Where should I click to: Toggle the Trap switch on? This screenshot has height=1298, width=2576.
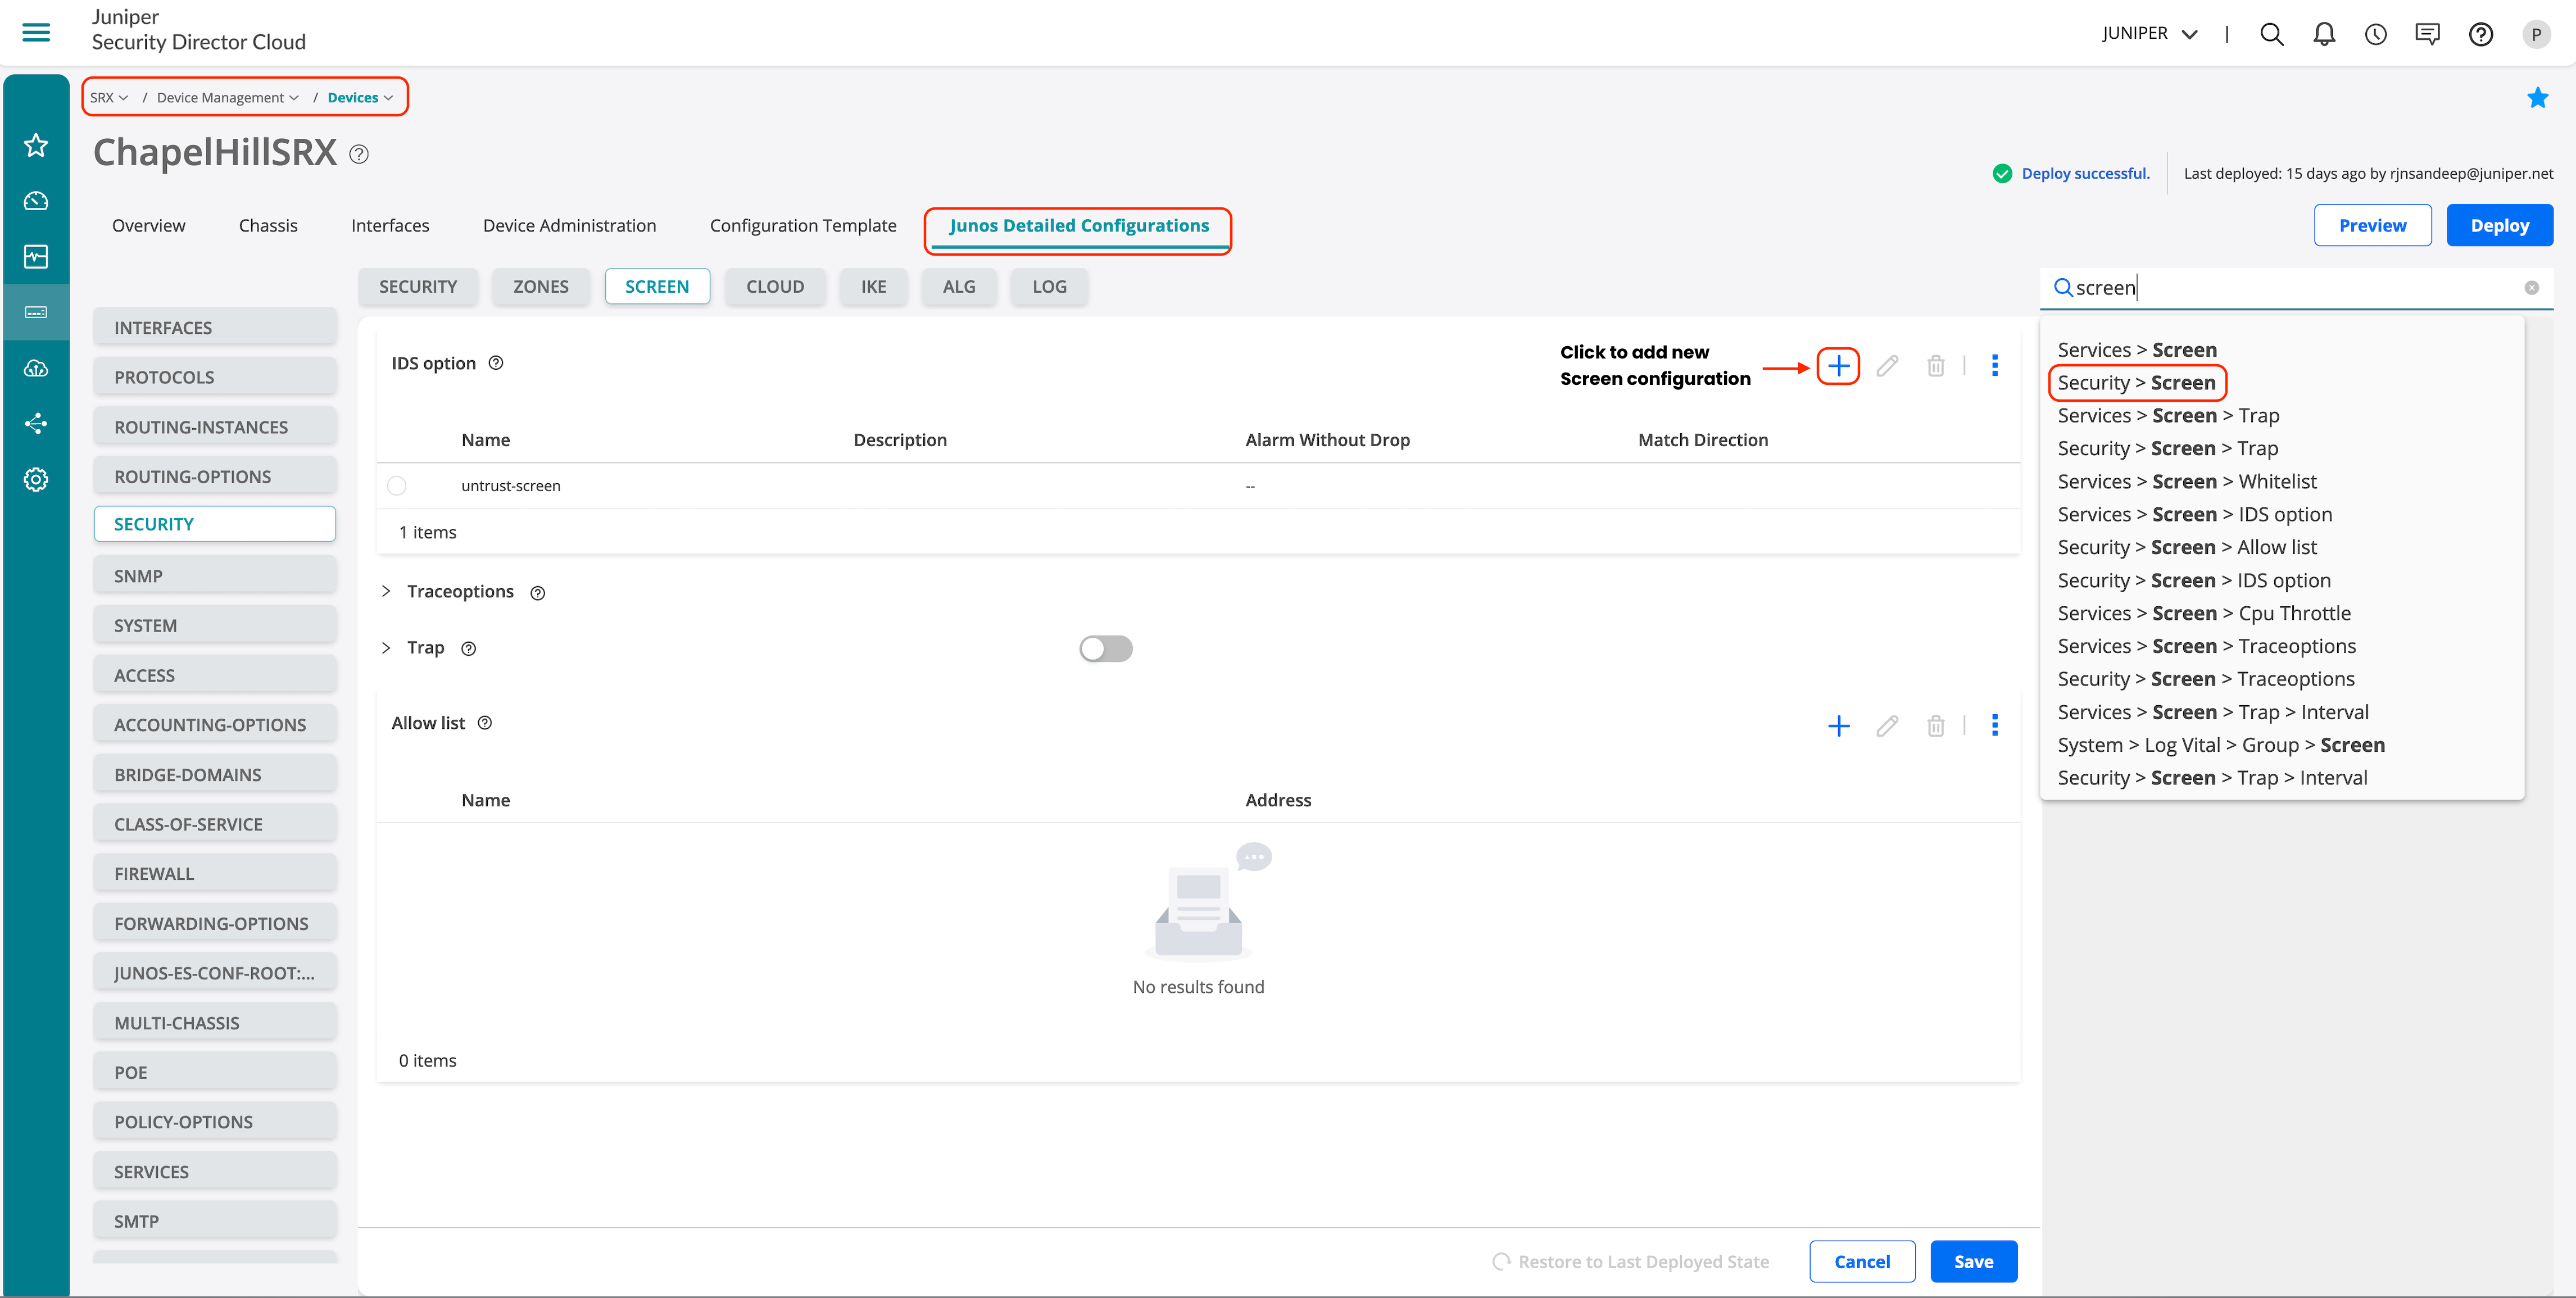tap(1105, 649)
